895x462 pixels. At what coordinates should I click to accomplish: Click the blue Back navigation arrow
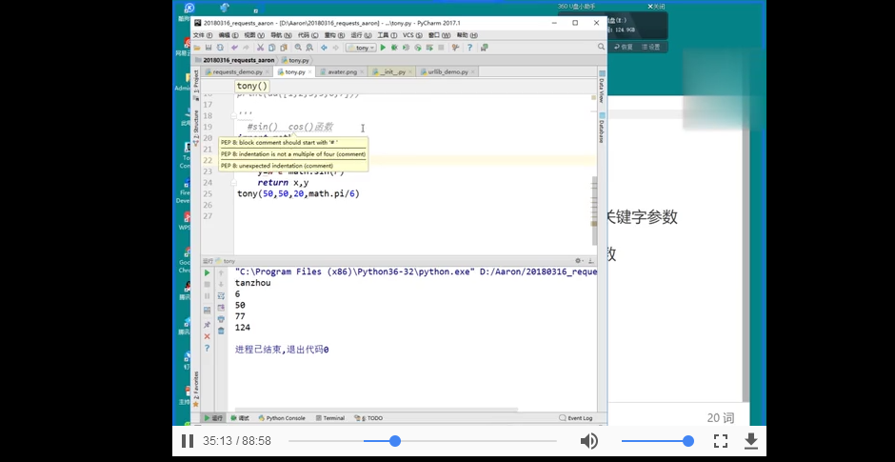[325, 48]
